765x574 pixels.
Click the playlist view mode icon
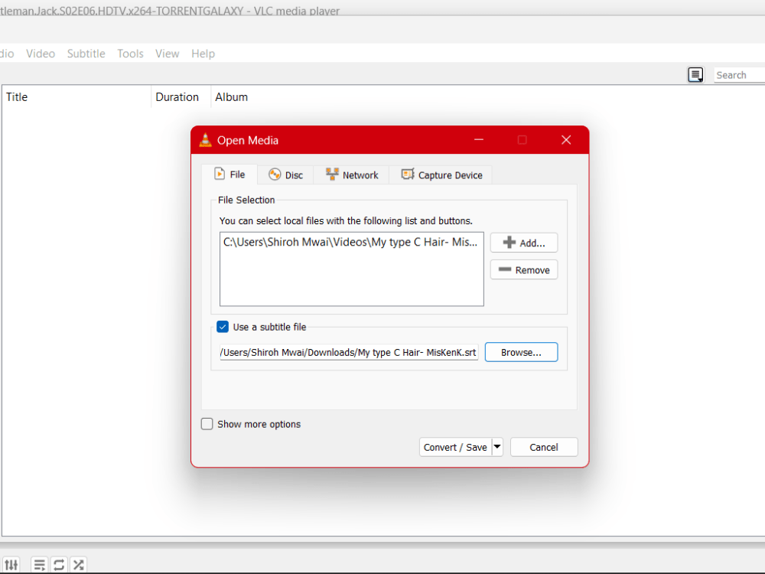(x=695, y=75)
